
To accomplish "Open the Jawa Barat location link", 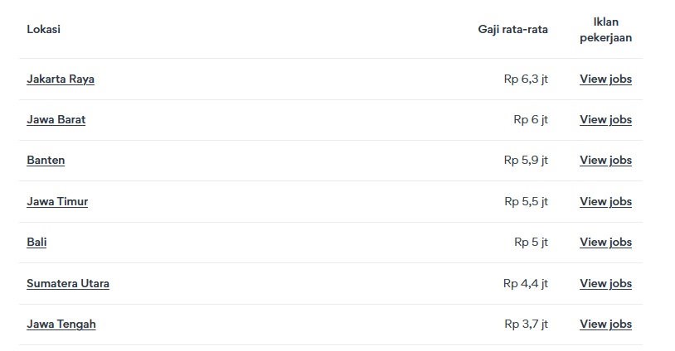I will pos(56,120).
